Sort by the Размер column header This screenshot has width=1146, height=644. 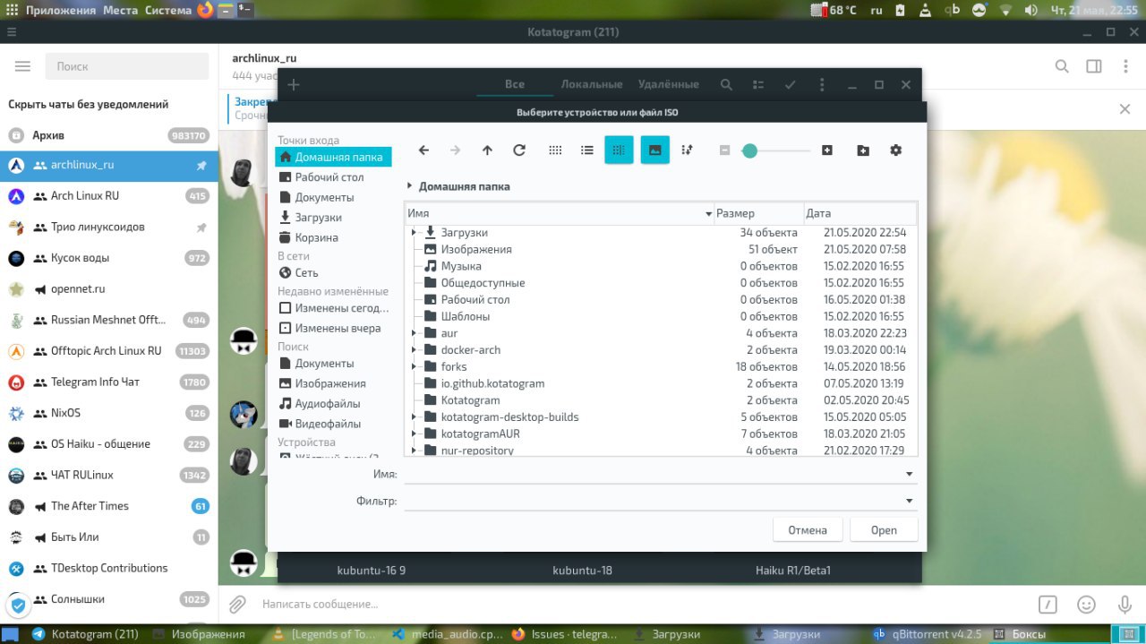[757, 213]
